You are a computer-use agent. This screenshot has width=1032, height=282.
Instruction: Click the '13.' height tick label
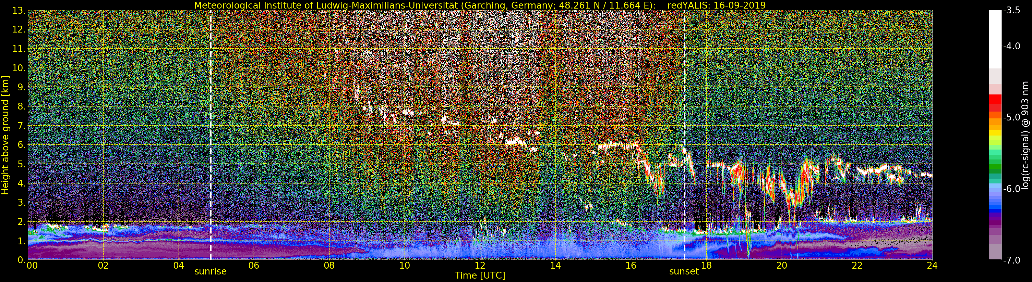click(x=19, y=11)
